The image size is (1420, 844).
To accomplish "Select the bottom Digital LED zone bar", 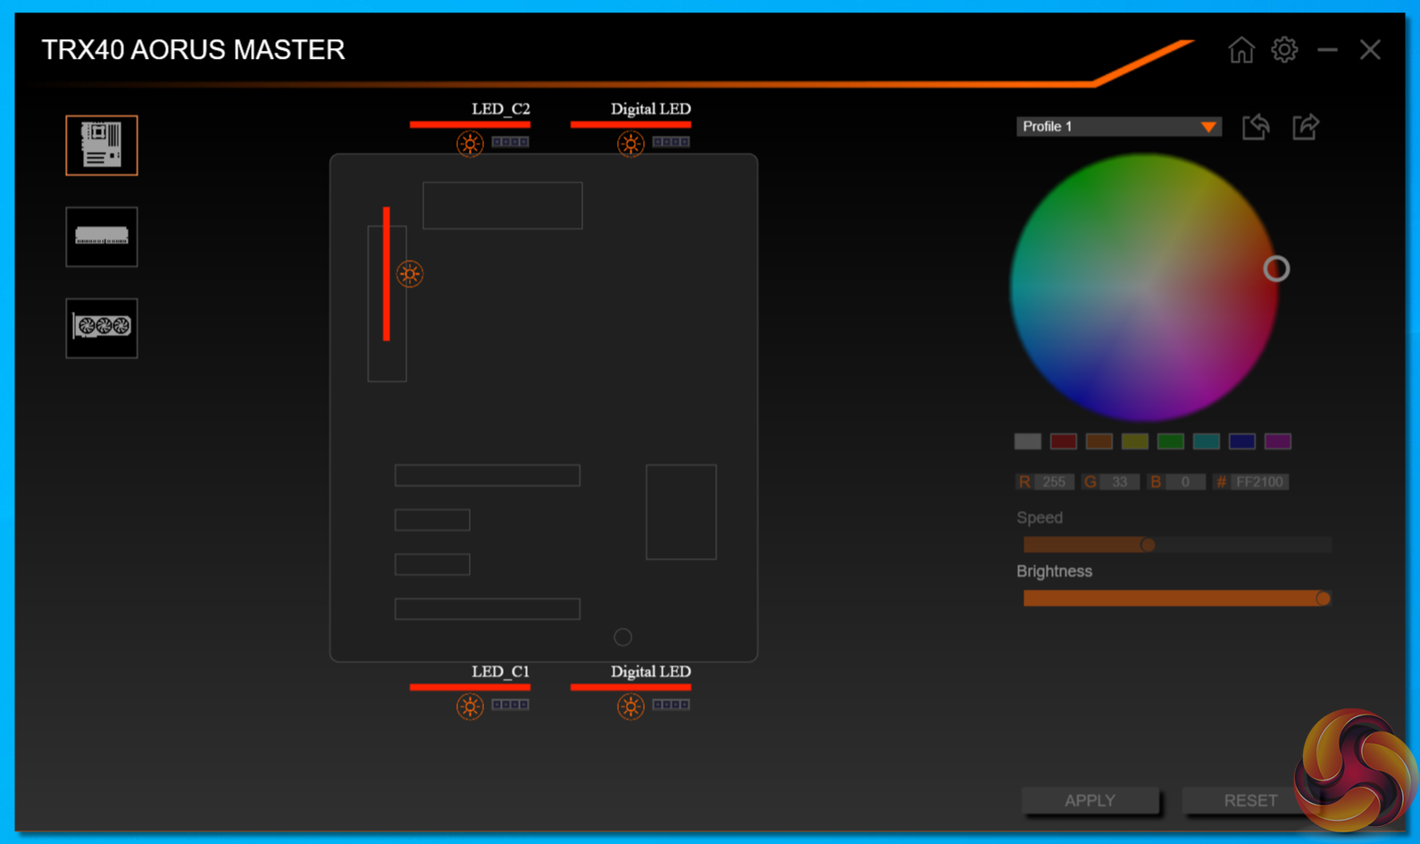I will pos(631,687).
